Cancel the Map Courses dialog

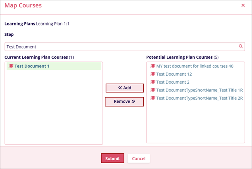(x=139, y=158)
